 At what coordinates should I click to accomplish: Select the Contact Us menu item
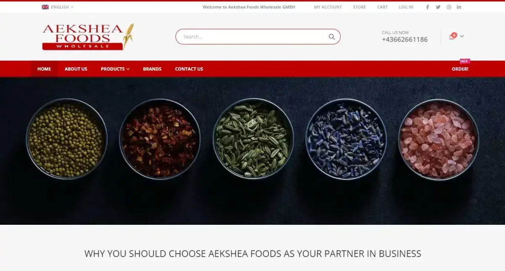point(189,69)
